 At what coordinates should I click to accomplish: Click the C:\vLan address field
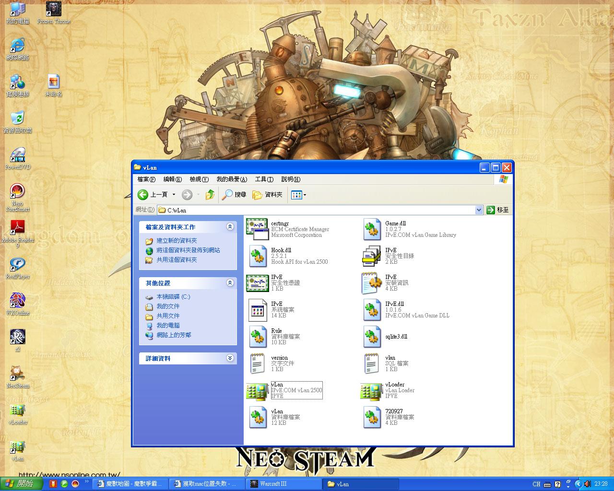tap(317, 210)
